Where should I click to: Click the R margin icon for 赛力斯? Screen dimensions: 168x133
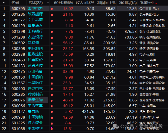pos(52,112)
